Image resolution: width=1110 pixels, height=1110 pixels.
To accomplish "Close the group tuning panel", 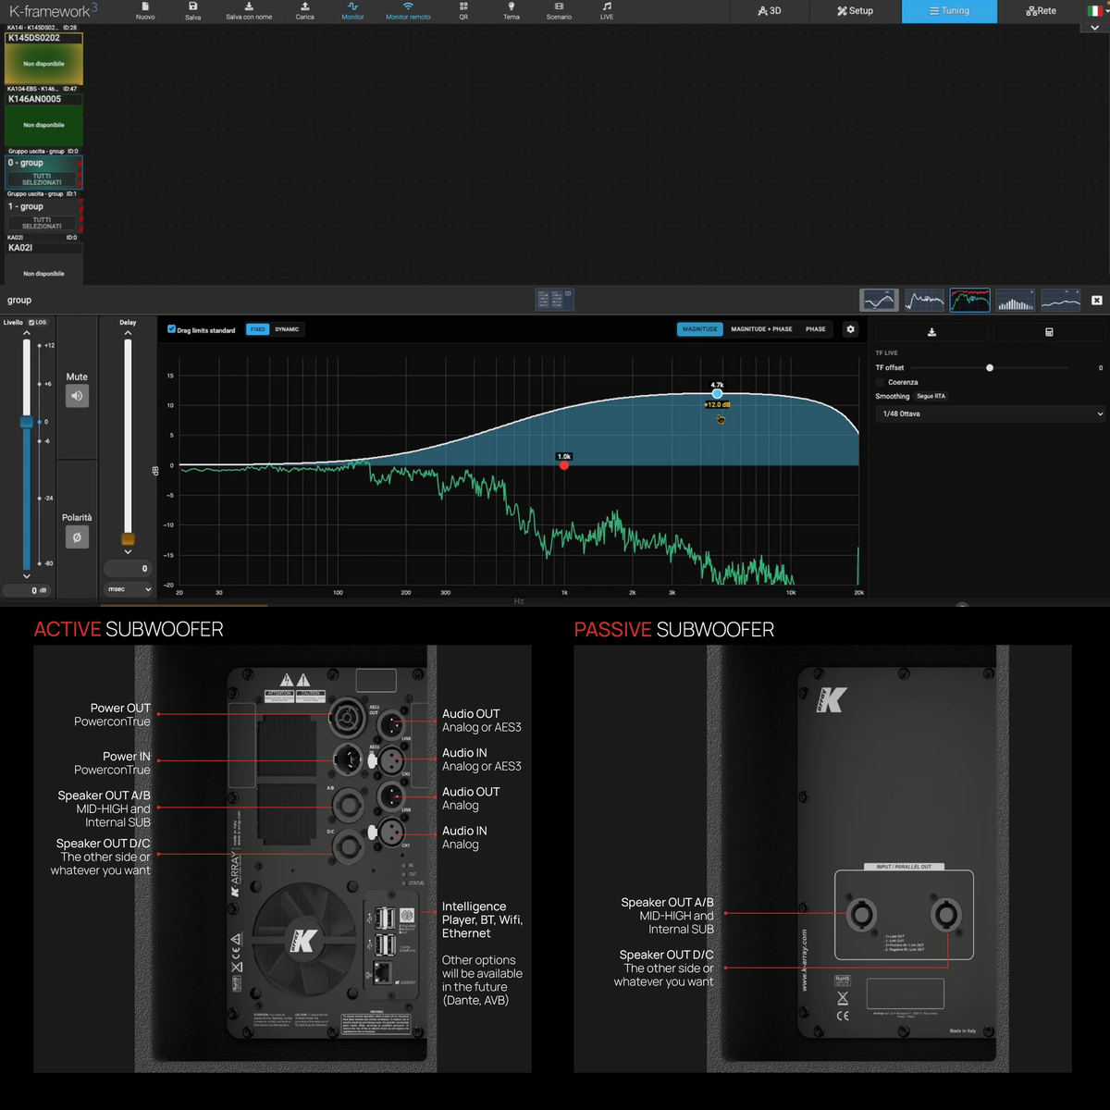I will tap(1097, 300).
